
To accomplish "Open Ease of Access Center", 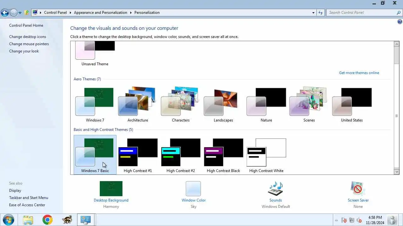I will pos(27,205).
